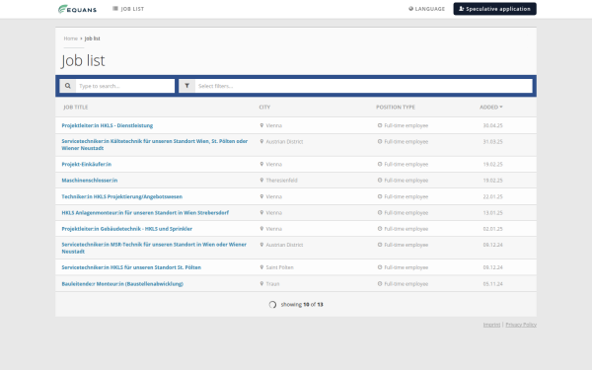This screenshot has width=592, height=370.
Task: Open Bauleitende:r Monteur:in job listing
Action: point(122,284)
